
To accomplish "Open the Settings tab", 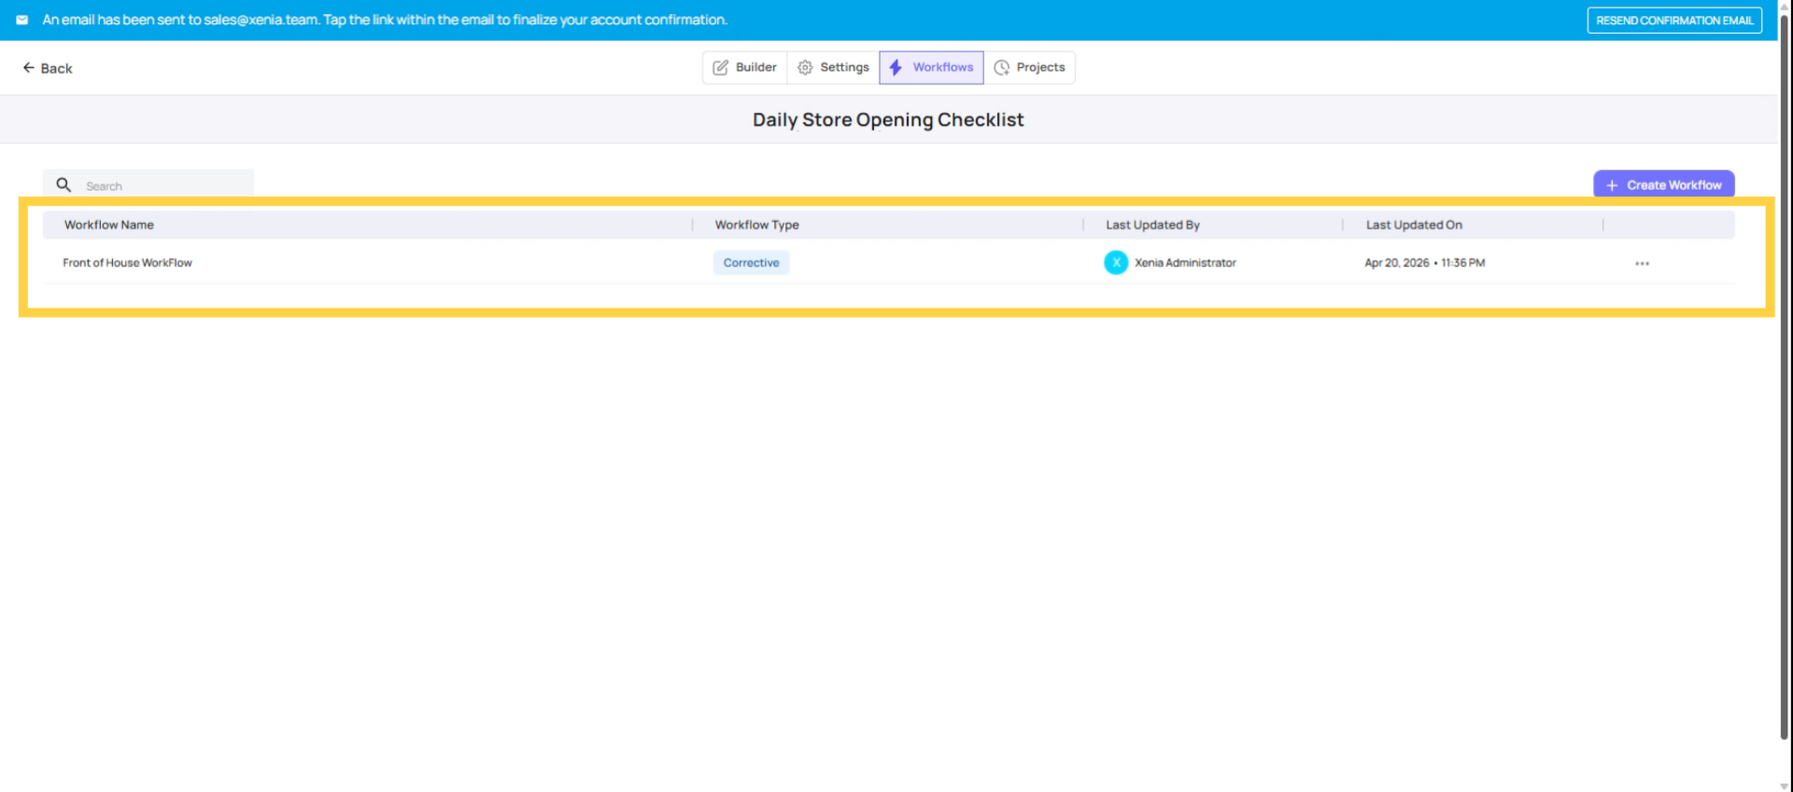I will pyautogui.click(x=833, y=67).
